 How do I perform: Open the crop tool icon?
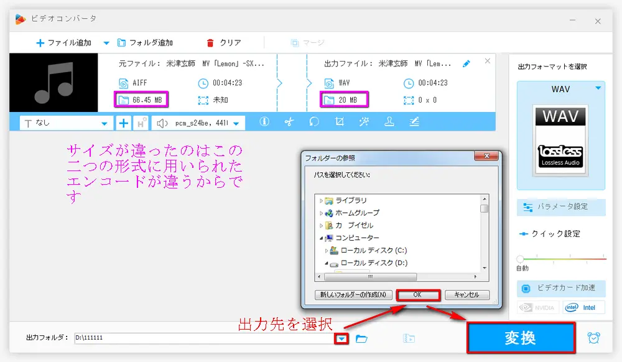340,122
